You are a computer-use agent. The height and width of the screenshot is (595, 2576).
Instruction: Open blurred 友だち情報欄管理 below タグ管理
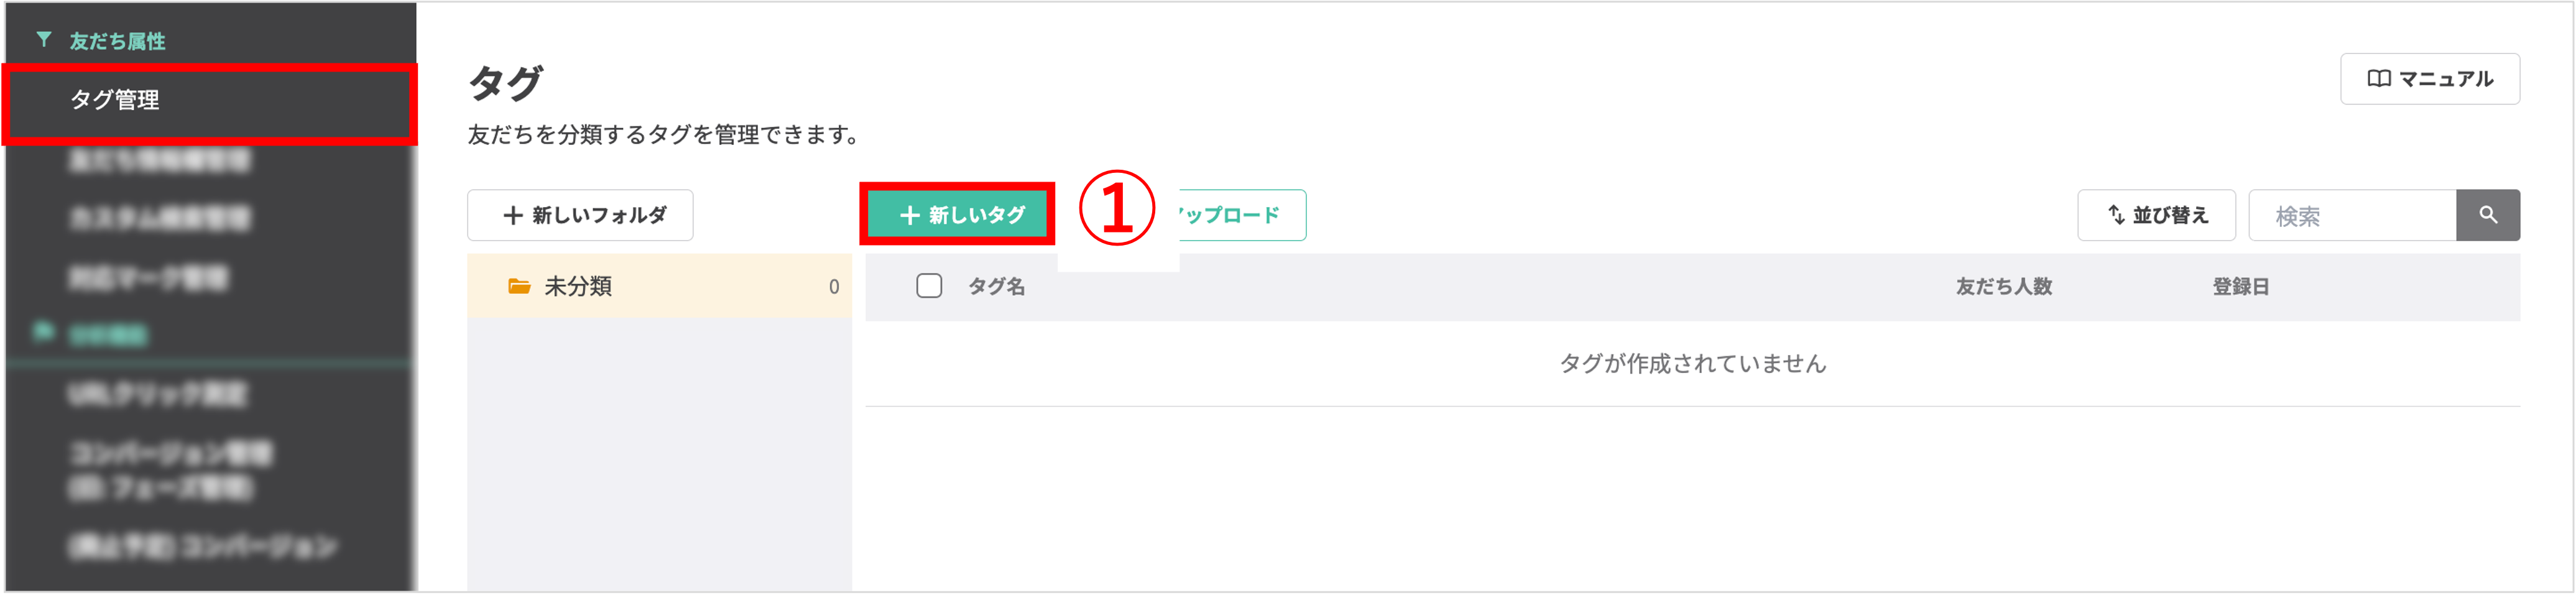(x=160, y=160)
